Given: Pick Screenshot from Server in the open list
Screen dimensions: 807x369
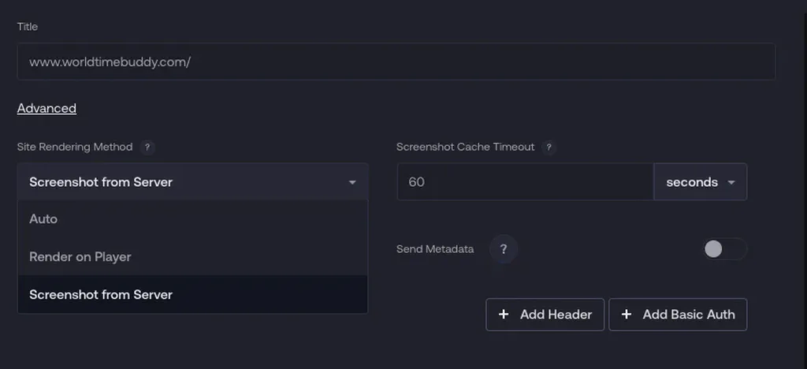Looking at the screenshot, I should [101, 295].
